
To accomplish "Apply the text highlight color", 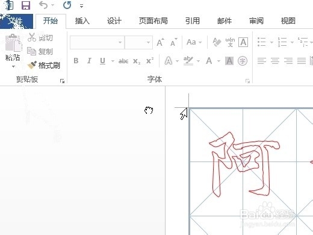I will pos(188,61).
